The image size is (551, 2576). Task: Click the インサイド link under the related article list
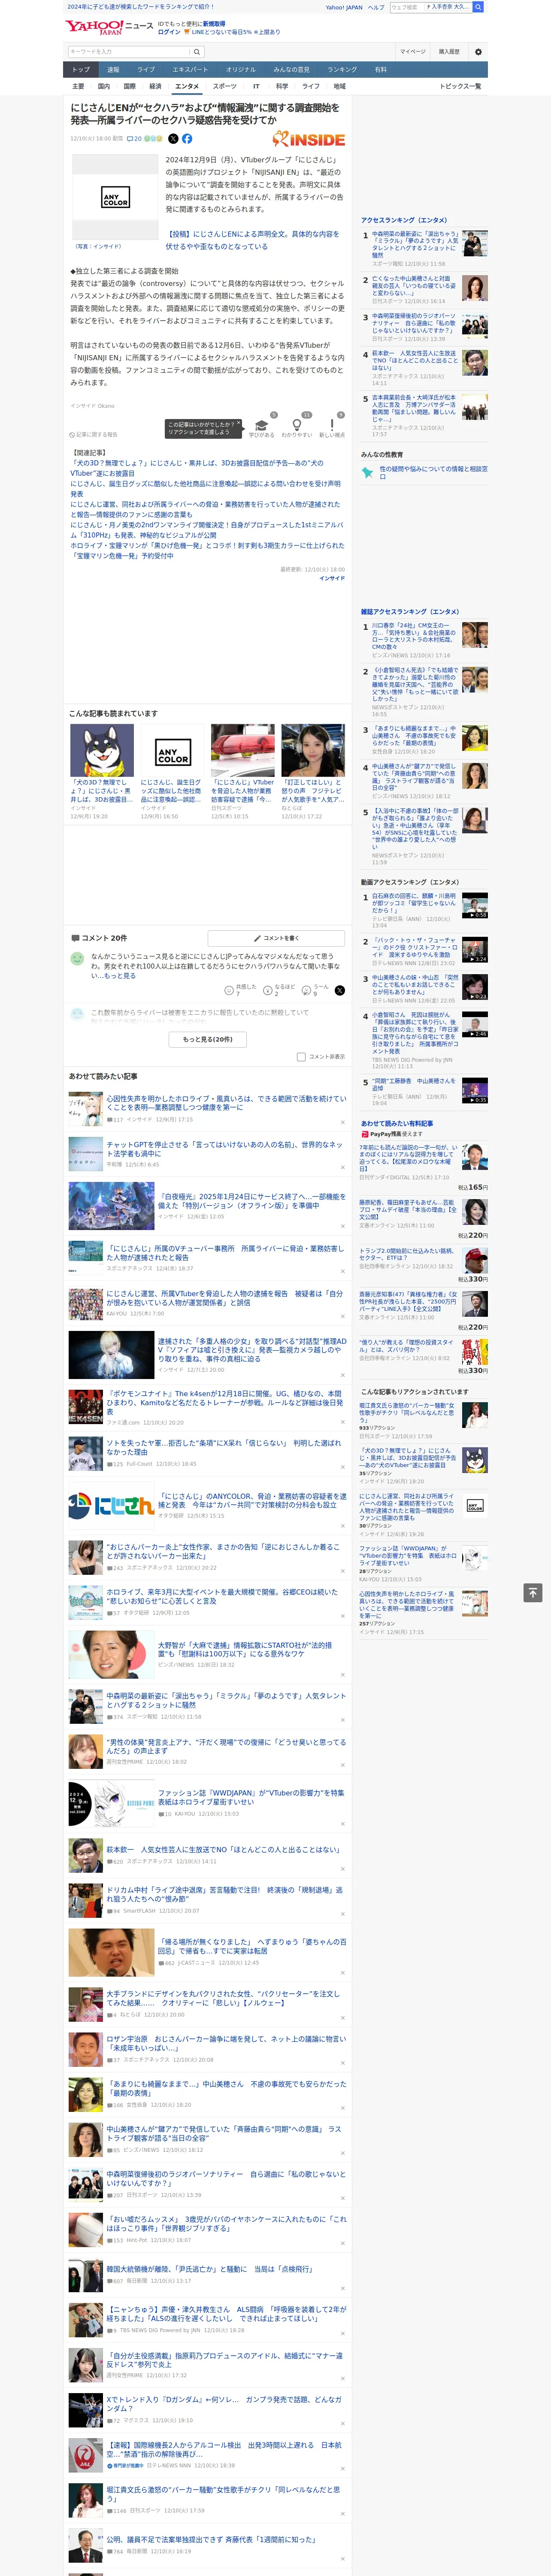coord(332,578)
